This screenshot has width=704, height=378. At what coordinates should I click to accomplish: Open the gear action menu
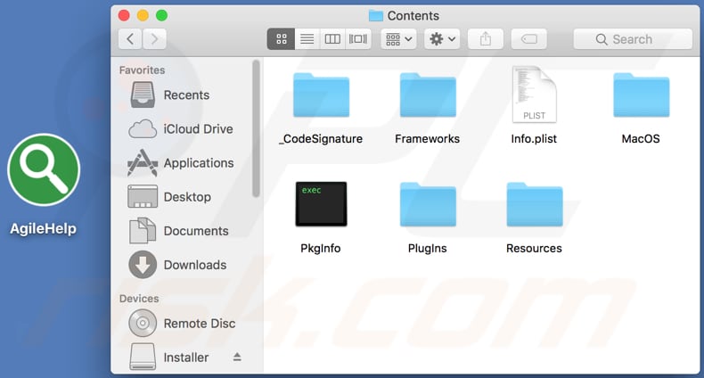click(442, 39)
